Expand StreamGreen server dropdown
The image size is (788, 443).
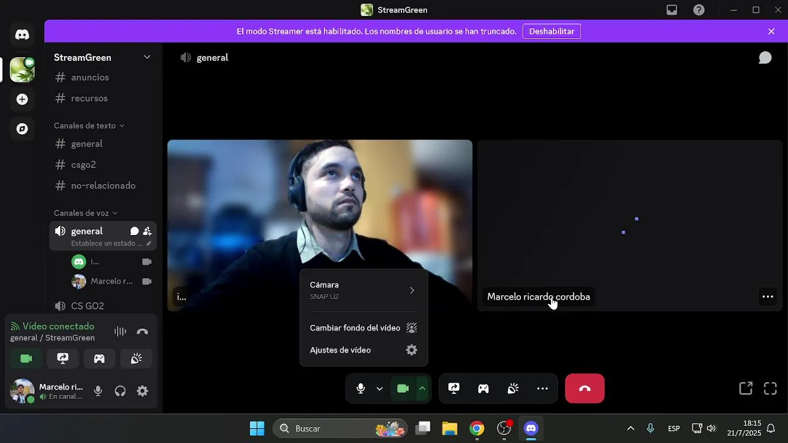pyautogui.click(x=147, y=57)
